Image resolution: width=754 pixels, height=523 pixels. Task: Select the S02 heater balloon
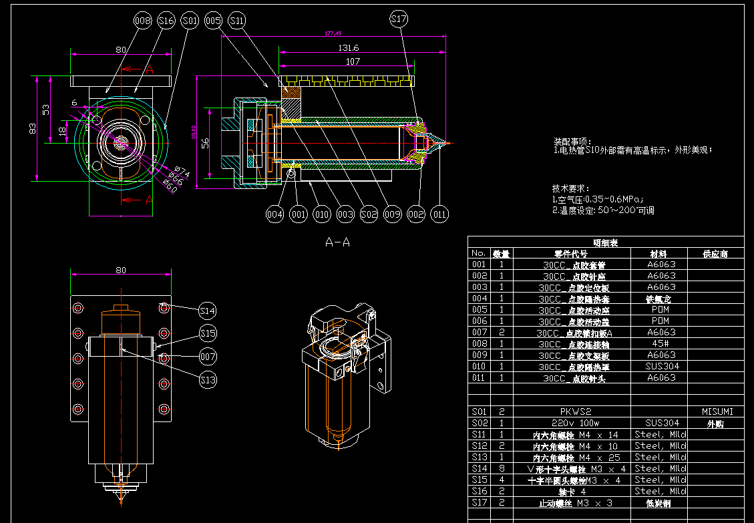(x=369, y=214)
